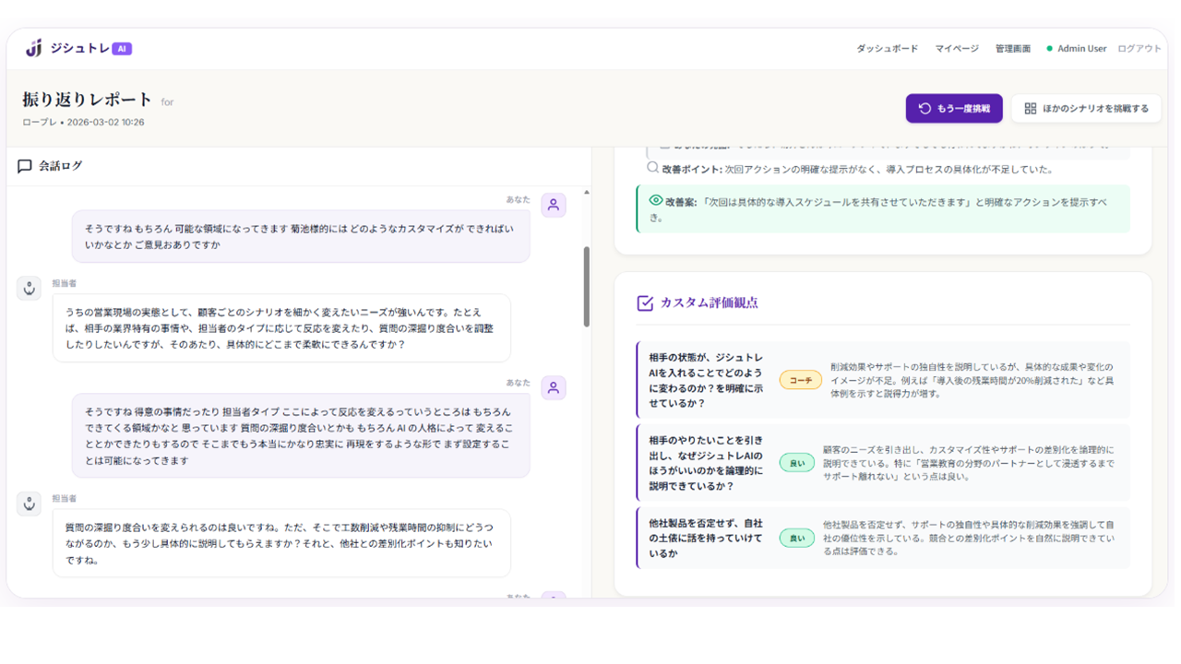Select the message starting 質問の深掘り度合いを変えられるのは
This screenshot has width=1181, height=664.
281,543
